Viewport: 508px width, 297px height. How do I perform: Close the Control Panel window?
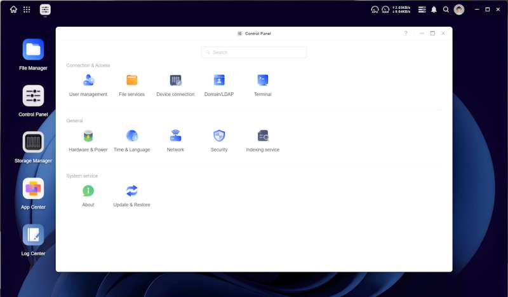[443, 33]
